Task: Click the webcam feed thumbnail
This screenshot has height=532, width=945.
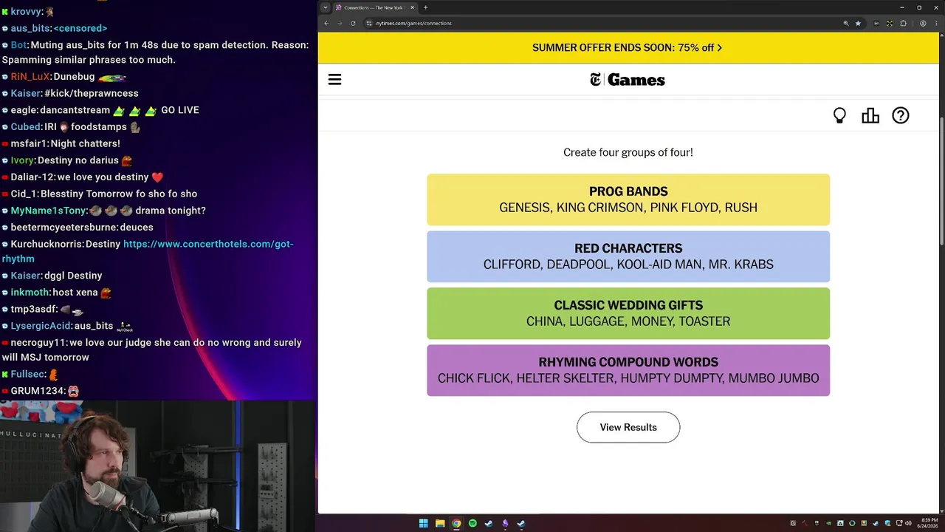Action: 157,466
